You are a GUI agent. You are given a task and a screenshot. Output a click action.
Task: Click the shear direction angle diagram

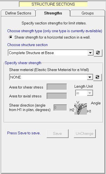[80, 109]
